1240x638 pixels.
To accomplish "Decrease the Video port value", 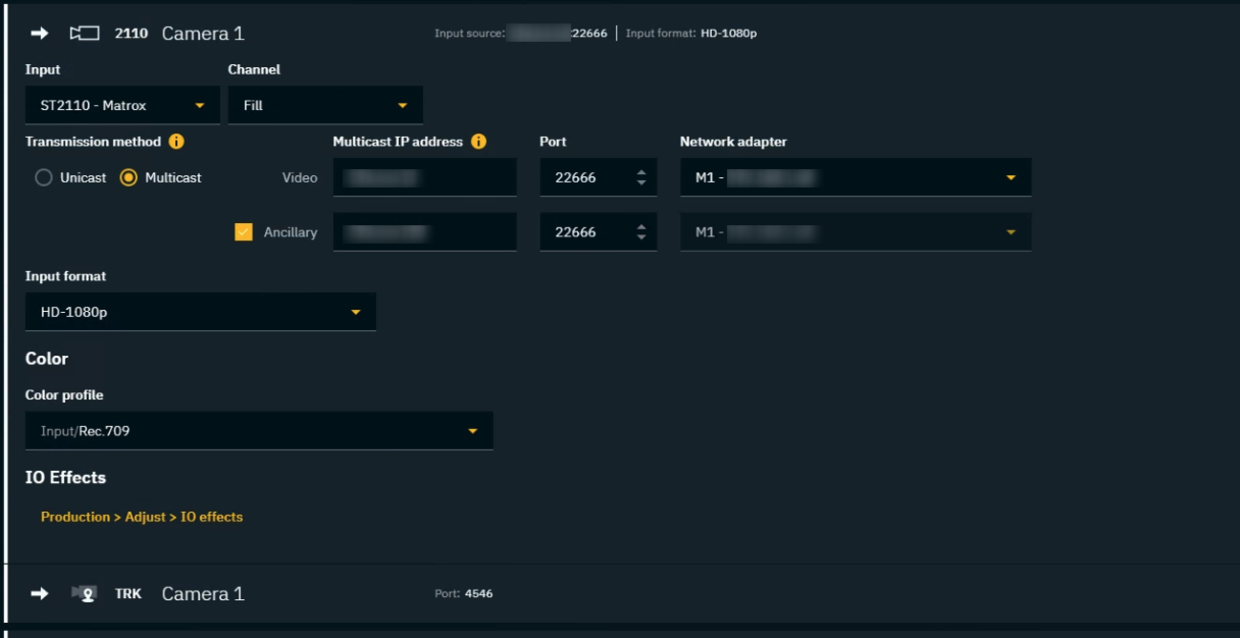I will [641, 182].
